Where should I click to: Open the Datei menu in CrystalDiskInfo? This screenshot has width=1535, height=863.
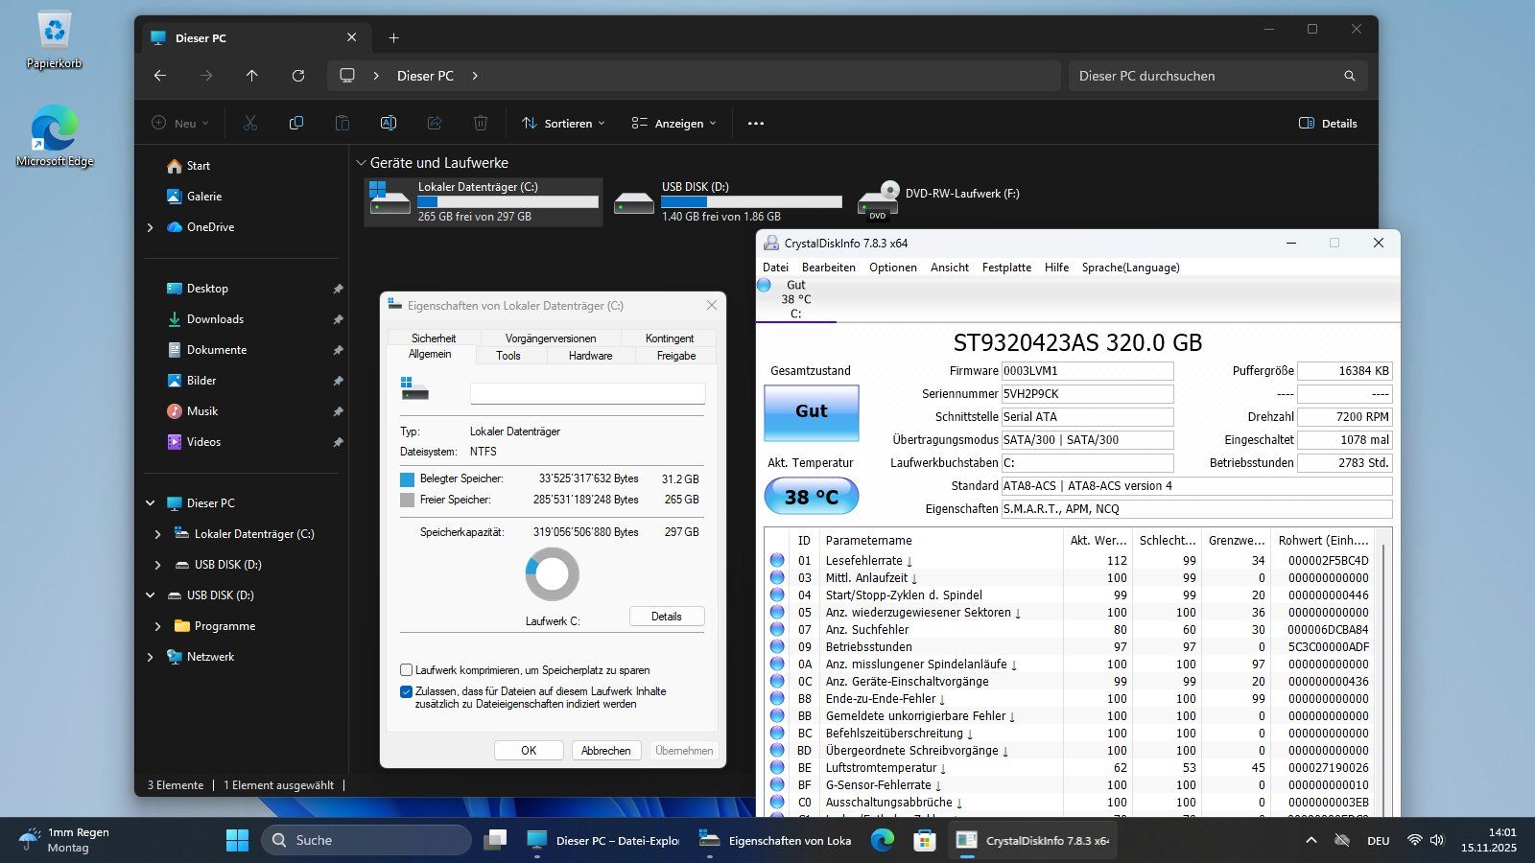(775, 268)
